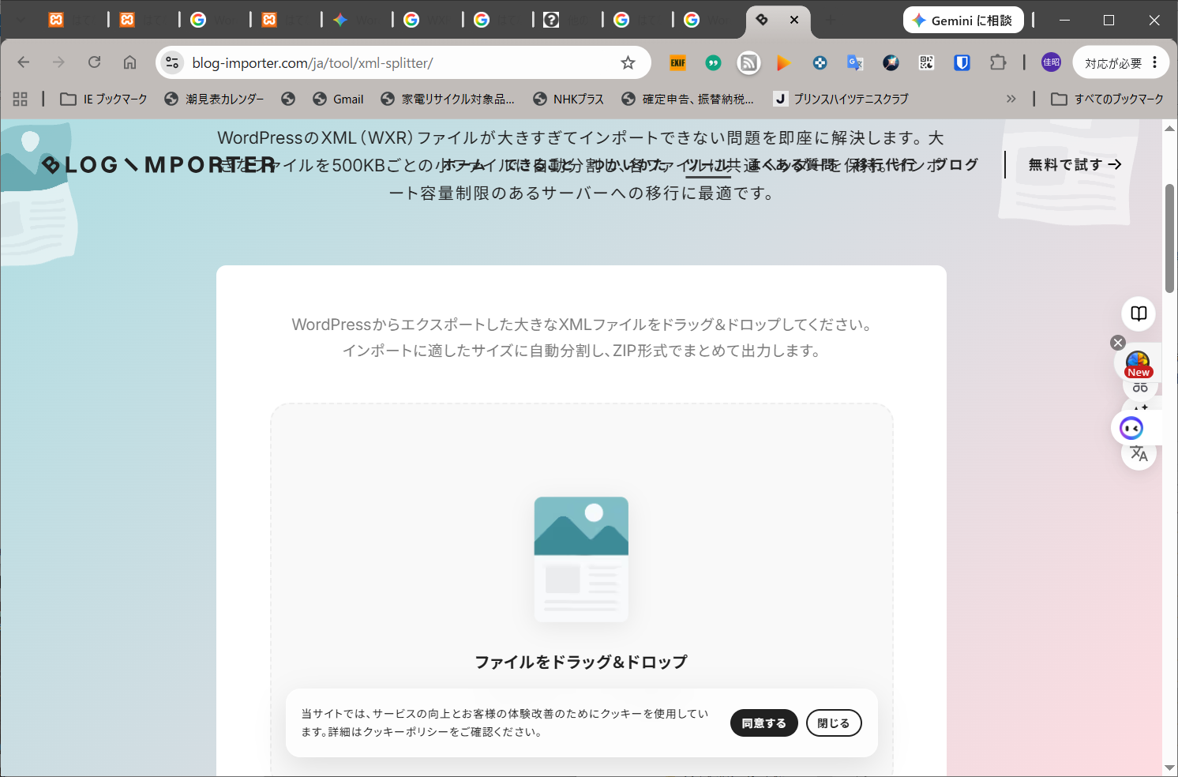Viewport: 1178px width, 777px height.
Task: Open the 家電リサイクル対象品 bookmark
Action: point(448,99)
